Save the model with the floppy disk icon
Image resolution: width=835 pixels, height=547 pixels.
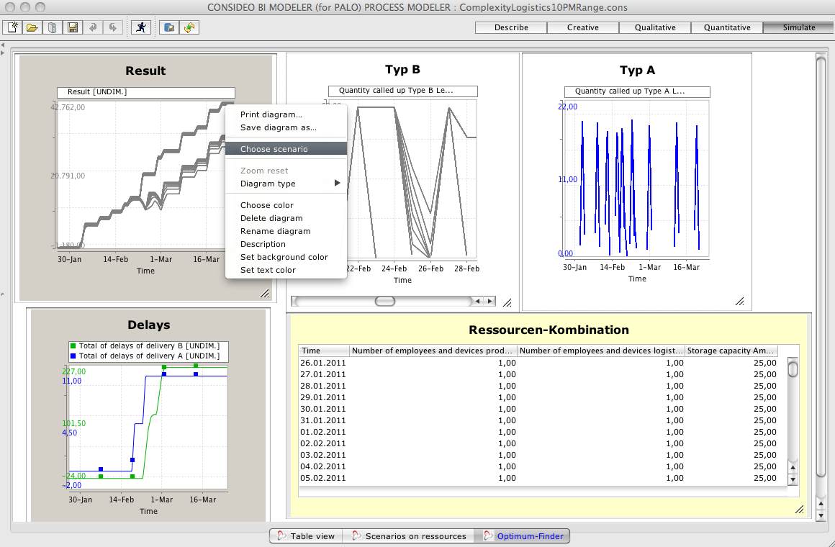pos(72,27)
